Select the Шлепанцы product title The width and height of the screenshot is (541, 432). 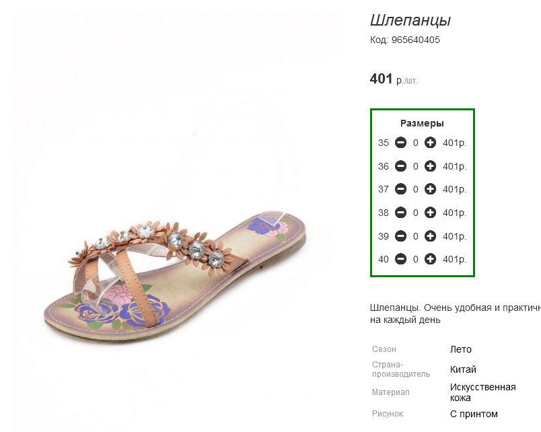(x=410, y=20)
